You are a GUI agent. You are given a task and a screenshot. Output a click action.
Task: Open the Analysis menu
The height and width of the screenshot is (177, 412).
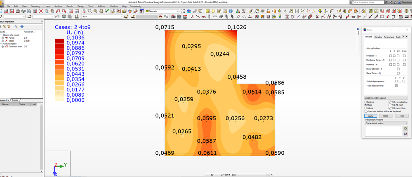pyautogui.click(x=58, y=6)
